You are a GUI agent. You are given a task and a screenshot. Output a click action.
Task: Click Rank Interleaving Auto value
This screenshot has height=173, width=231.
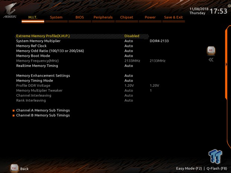tap(129, 100)
